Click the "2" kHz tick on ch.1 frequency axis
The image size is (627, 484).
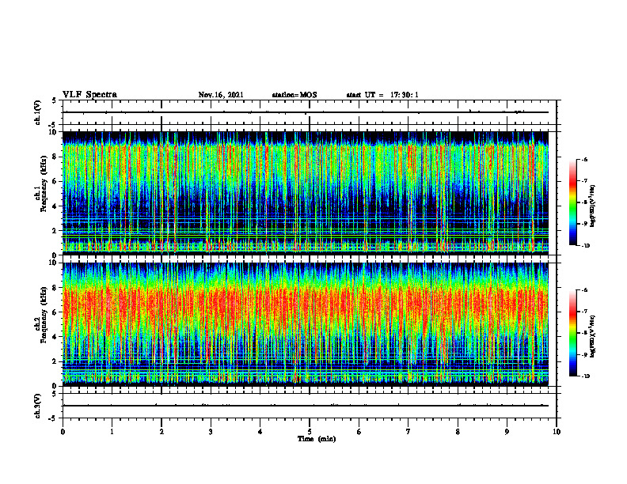pyautogui.click(x=55, y=231)
